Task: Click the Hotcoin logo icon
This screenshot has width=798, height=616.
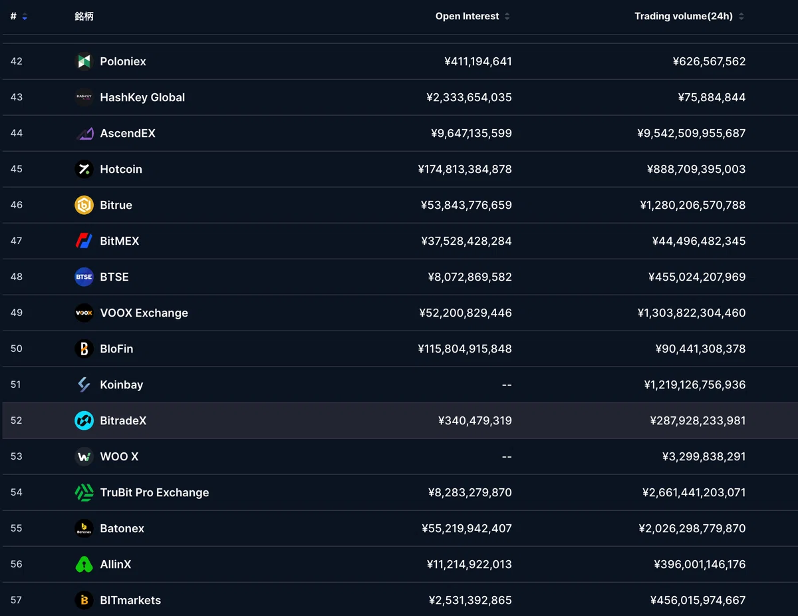Action: pyautogui.click(x=84, y=169)
